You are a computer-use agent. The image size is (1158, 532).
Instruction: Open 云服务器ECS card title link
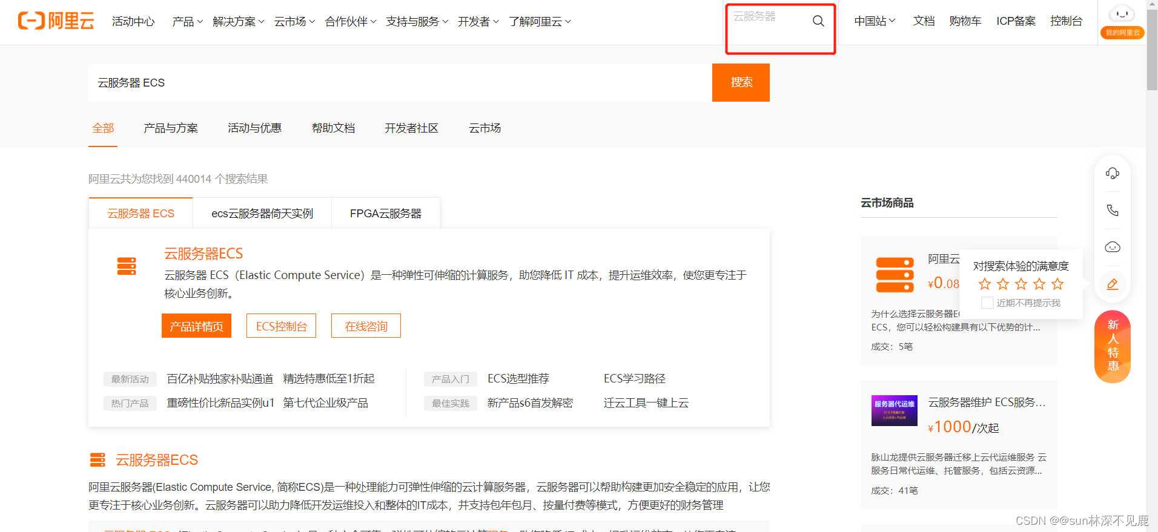point(203,254)
